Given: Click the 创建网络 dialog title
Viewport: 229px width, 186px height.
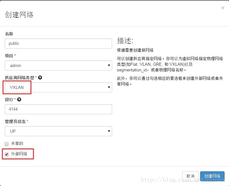Looking at the screenshot, I should [19, 14].
